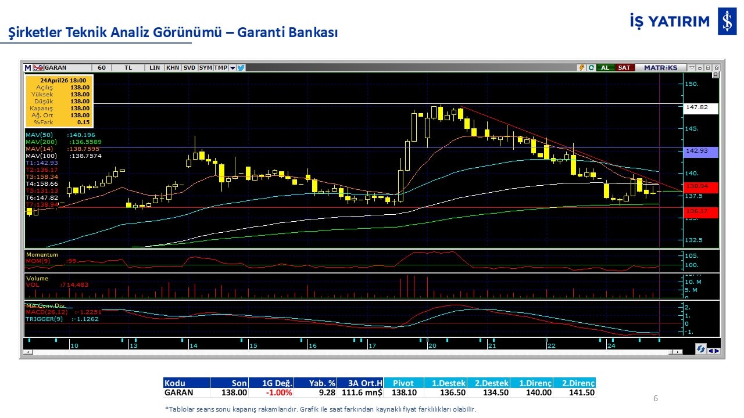Click the Twitter bird icon
This screenshot has width=744, height=418.
pyautogui.click(x=241, y=67)
